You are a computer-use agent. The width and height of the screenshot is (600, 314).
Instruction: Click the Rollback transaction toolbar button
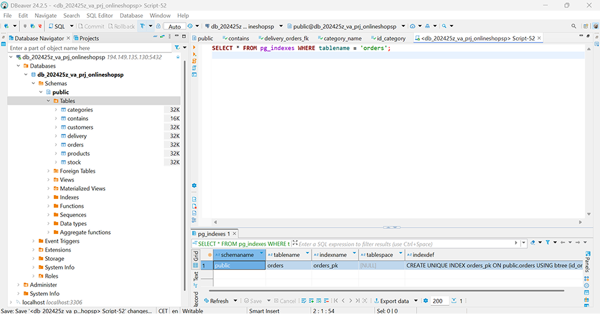(x=121, y=26)
